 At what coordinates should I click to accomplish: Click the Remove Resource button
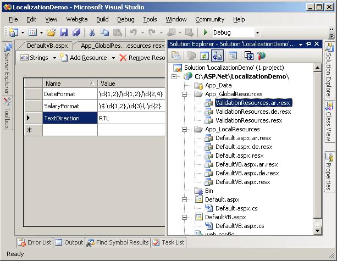click(142, 58)
